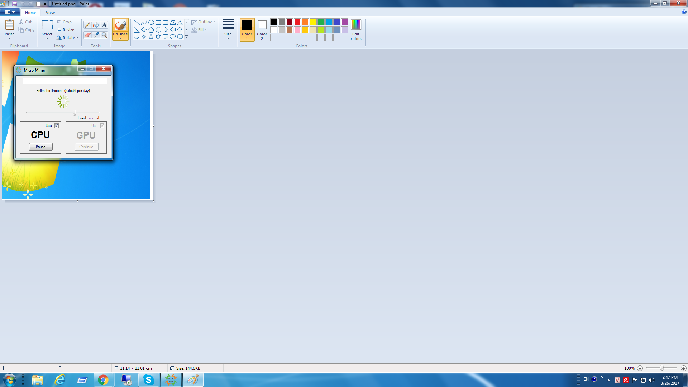Open Skype from the taskbar
688x387 pixels.
coord(148,380)
